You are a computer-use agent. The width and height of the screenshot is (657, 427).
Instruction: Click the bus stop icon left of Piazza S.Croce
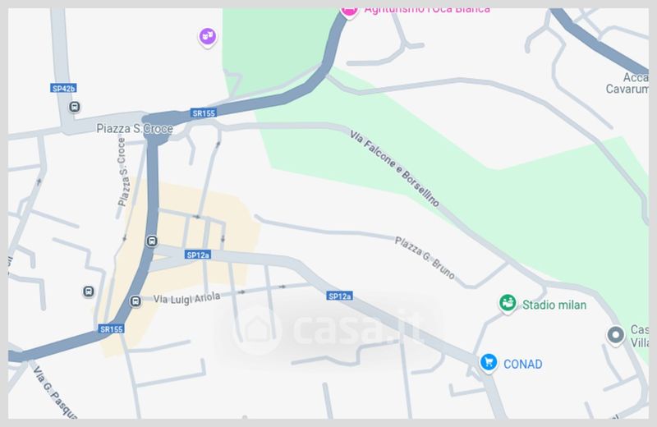pyautogui.click(x=75, y=107)
